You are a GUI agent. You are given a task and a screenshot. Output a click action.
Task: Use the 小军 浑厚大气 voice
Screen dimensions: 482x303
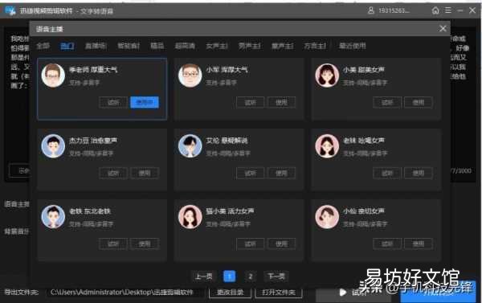281,102
